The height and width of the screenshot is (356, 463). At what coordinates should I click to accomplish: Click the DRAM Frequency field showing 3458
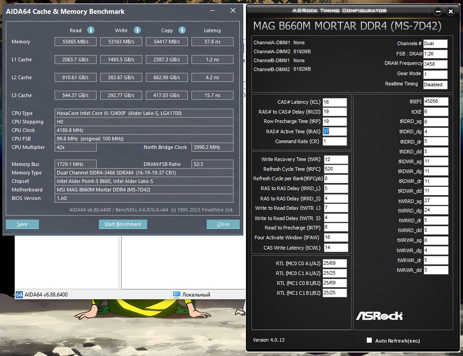click(435, 64)
